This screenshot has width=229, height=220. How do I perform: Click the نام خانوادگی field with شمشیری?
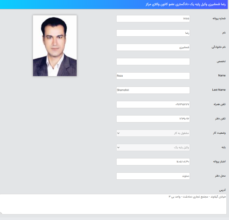[153, 47]
